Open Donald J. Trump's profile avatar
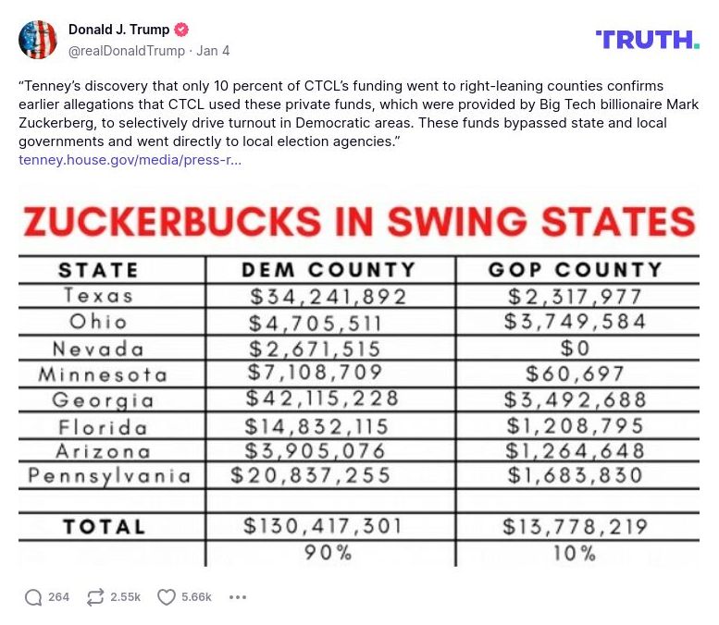The image size is (719, 625). (38, 40)
